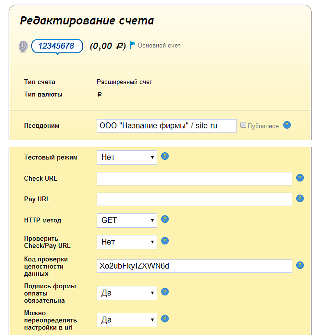Open the help icon for Можно переопределять настройки в url

coord(165,319)
